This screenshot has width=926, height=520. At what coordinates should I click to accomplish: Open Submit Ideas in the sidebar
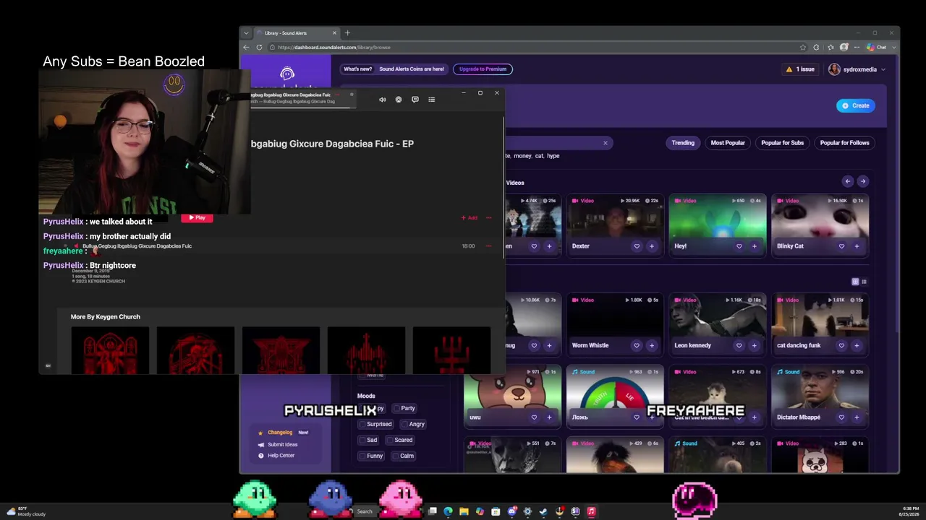click(x=282, y=444)
